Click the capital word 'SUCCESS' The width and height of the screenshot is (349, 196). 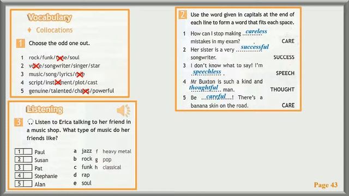284,57
